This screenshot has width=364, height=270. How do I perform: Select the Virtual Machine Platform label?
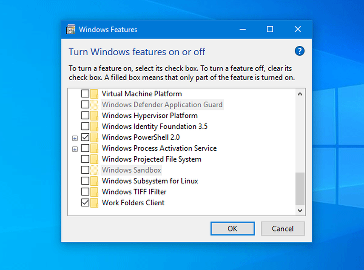142,94
